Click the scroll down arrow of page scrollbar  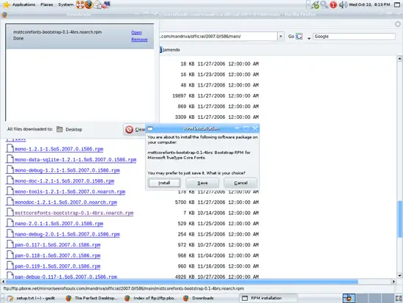point(399,276)
